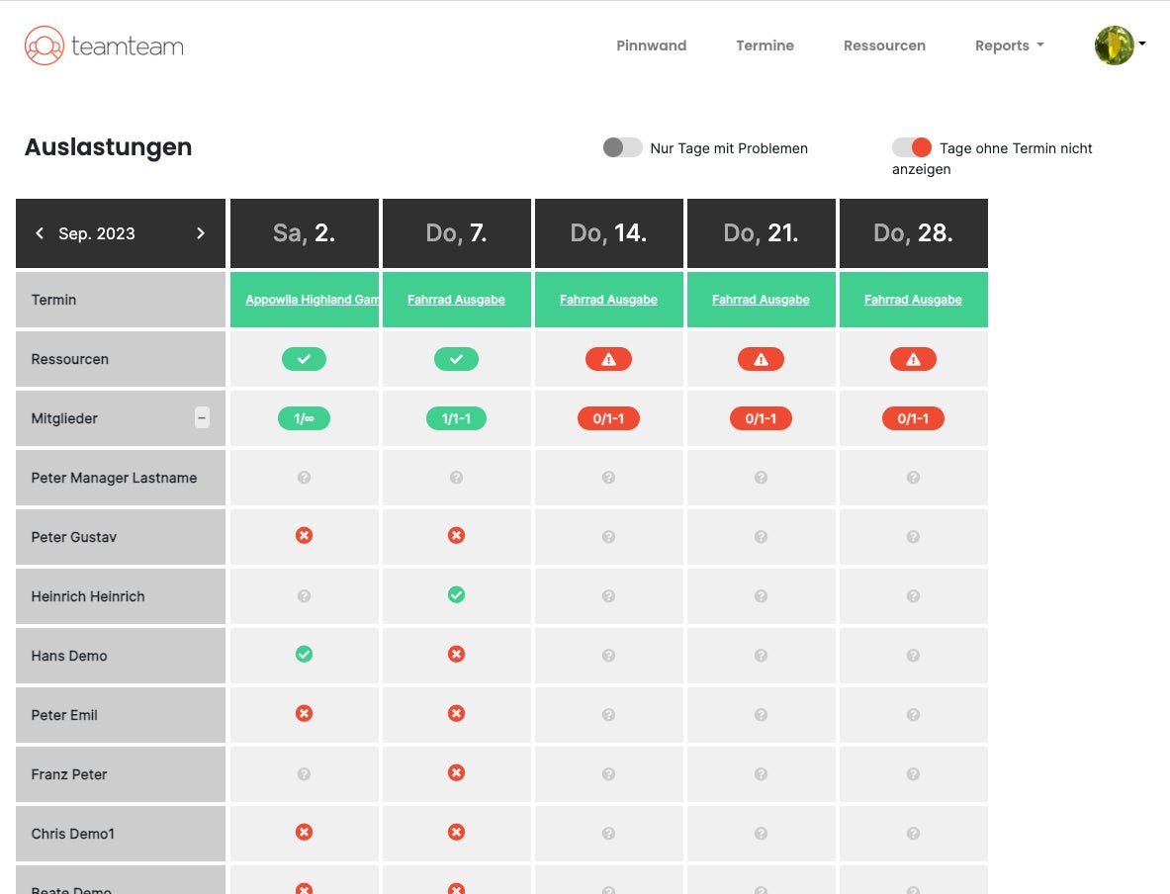1170x894 pixels.
Task: Collapse the Mitglieder row list
Action: [202, 418]
